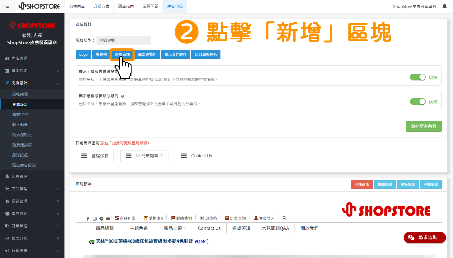Select 跑馬燈排序 in sidebar submenu
Screen dimensions: 453x258
[x=32, y=145]
